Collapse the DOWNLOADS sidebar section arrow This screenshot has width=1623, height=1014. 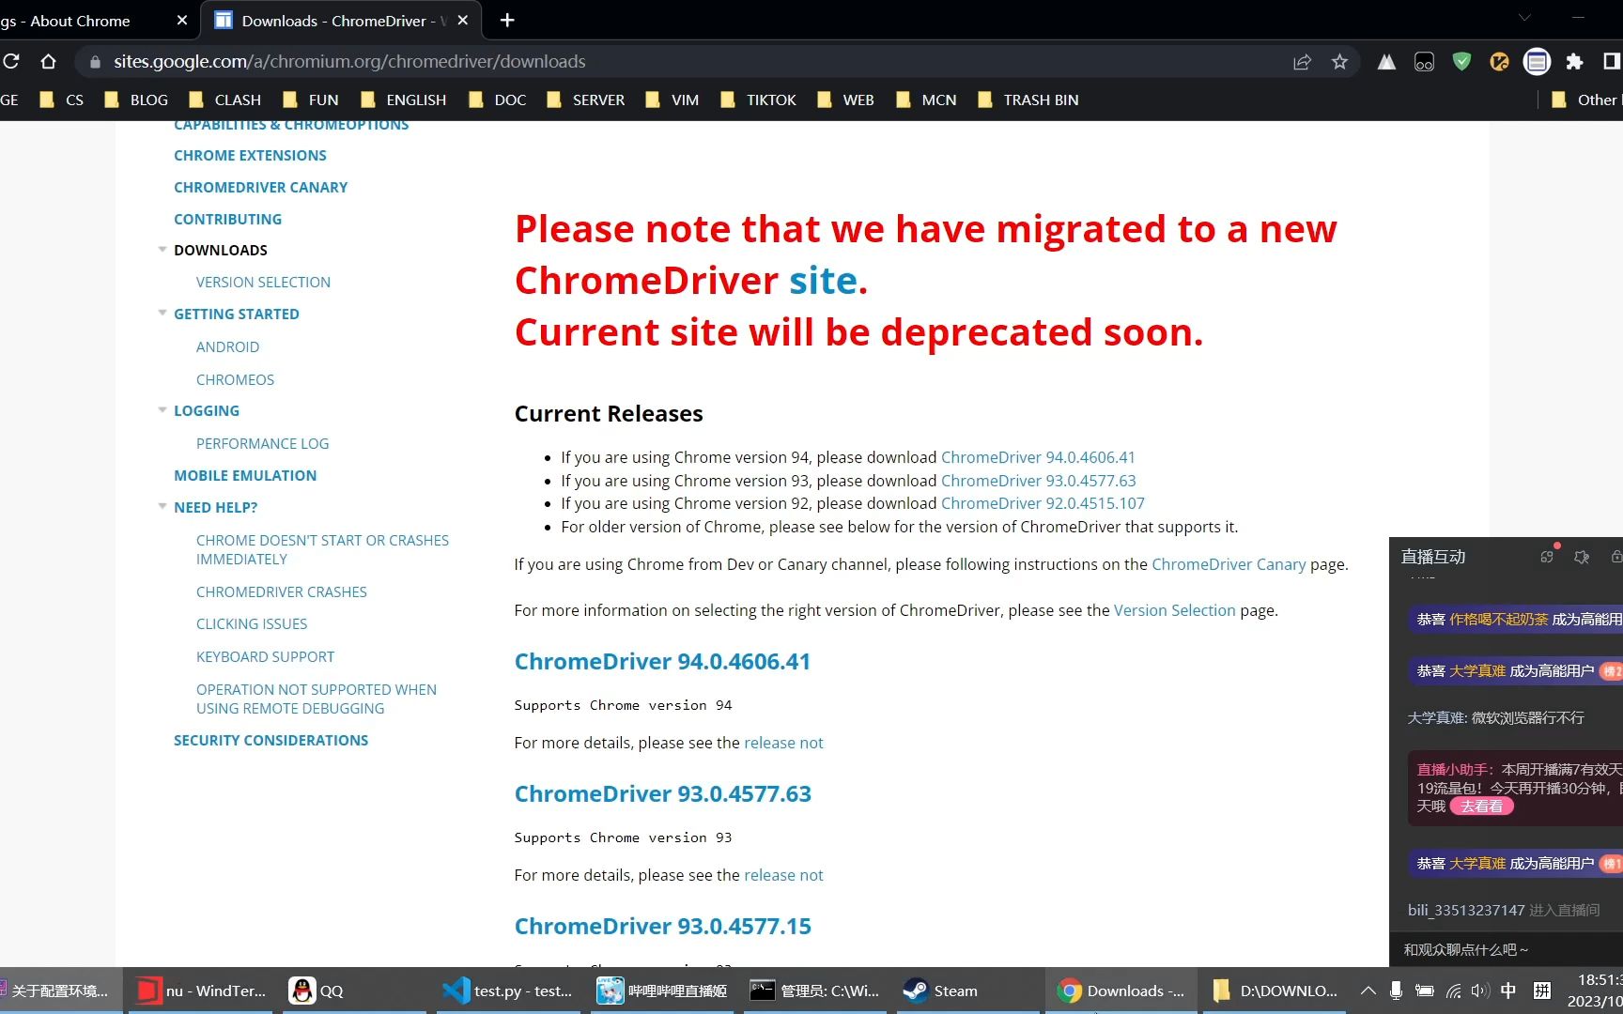pos(162,249)
